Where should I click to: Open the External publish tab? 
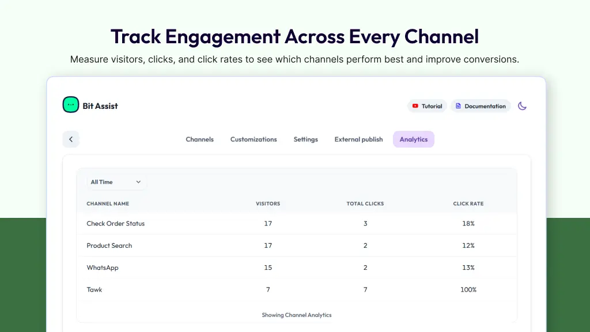click(358, 139)
